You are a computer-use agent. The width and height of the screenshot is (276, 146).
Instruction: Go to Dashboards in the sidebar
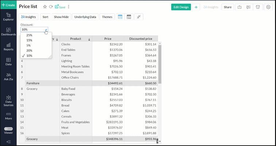pos(8,31)
